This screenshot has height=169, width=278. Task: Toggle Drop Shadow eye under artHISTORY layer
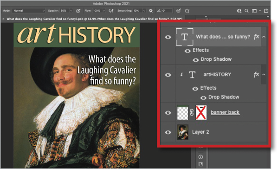click(x=203, y=97)
